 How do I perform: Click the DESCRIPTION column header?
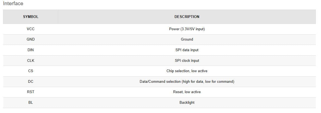click(x=187, y=17)
